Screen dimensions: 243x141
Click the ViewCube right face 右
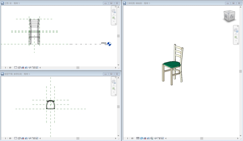coord(232,16)
